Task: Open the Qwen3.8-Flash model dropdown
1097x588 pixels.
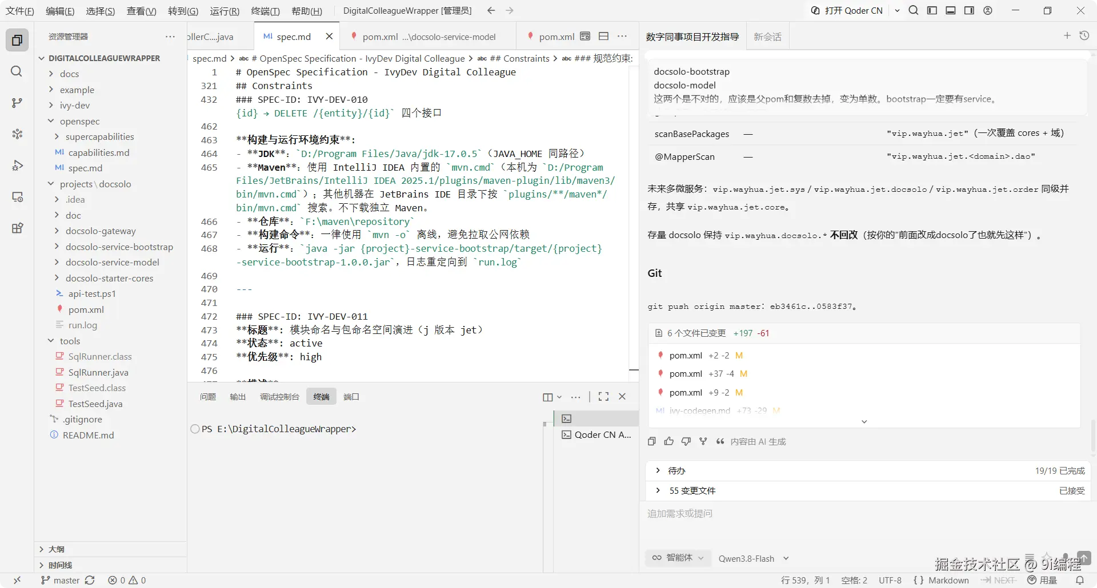Action: point(753,558)
